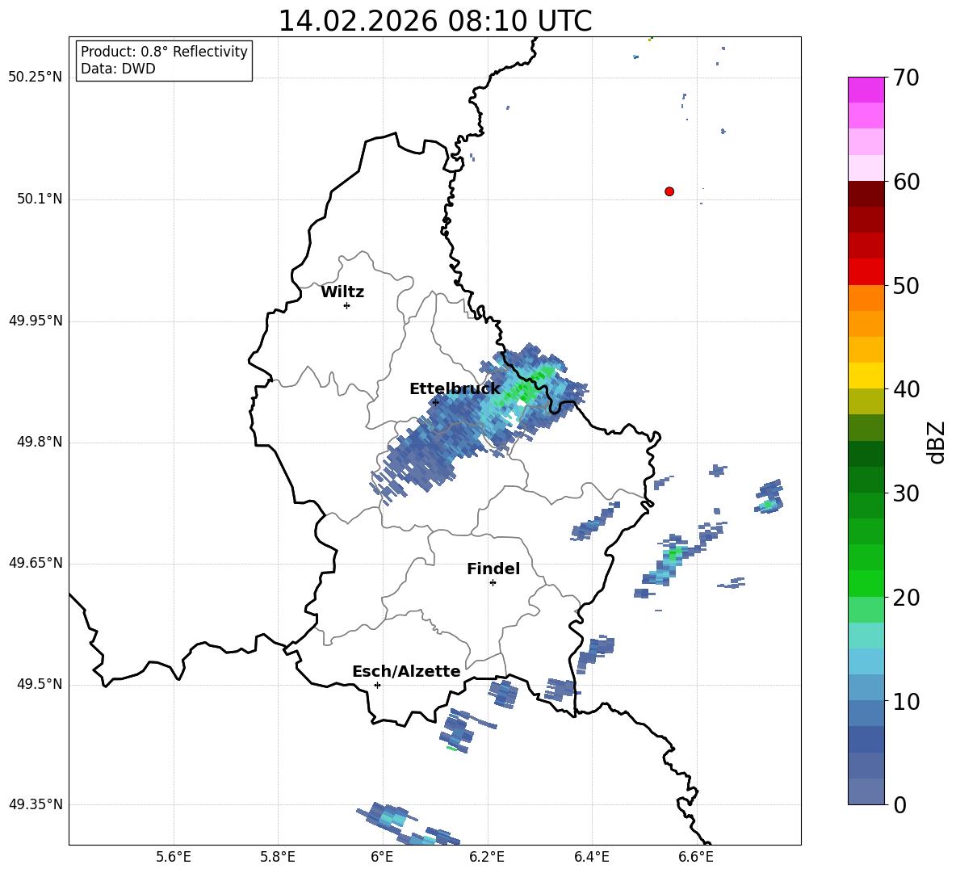Click the 49.8°N latitude label
The image size is (956, 873).
40,442
